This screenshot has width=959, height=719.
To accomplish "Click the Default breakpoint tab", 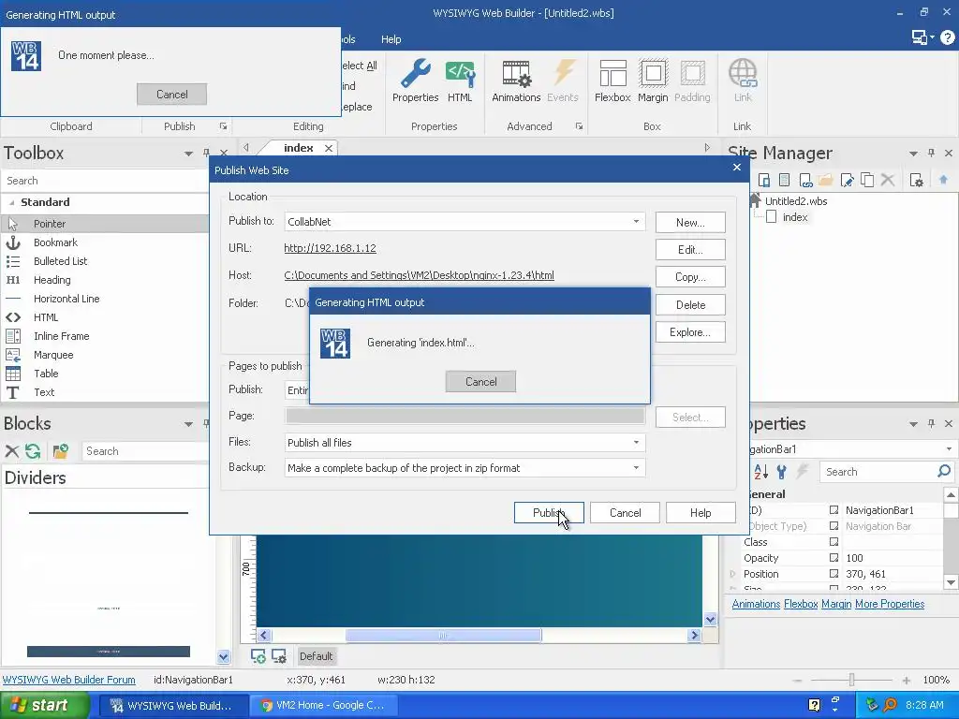I will coord(316,656).
